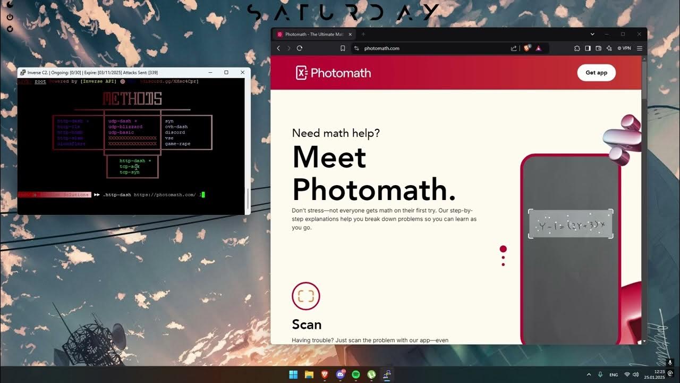Switch to Brave from the taskbar
The height and width of the screenshot is (383, 680).
325,374
